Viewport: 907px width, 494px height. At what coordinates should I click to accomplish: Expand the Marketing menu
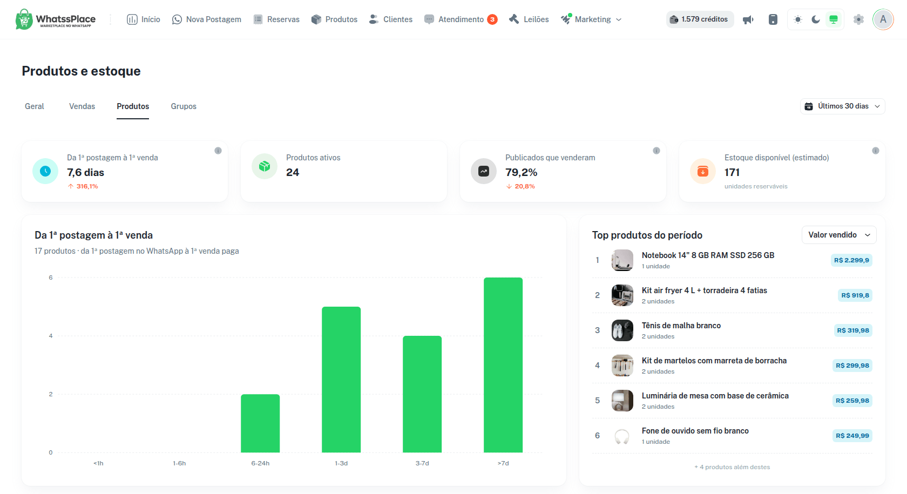pyautogui.click(x=592, y=19)
